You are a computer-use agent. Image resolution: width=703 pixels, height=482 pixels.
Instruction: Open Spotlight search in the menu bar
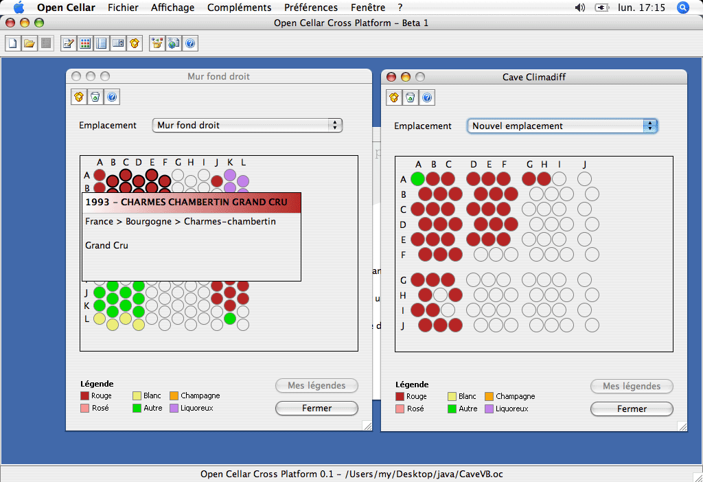point(683,7)
